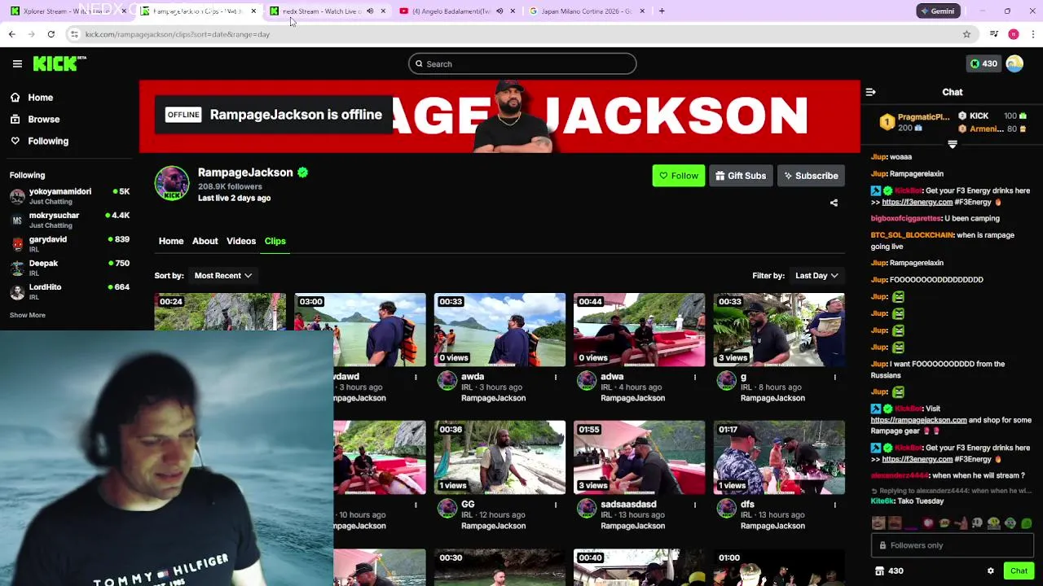
Task: Open options menu for awda clip
Action: pos(556,377)
